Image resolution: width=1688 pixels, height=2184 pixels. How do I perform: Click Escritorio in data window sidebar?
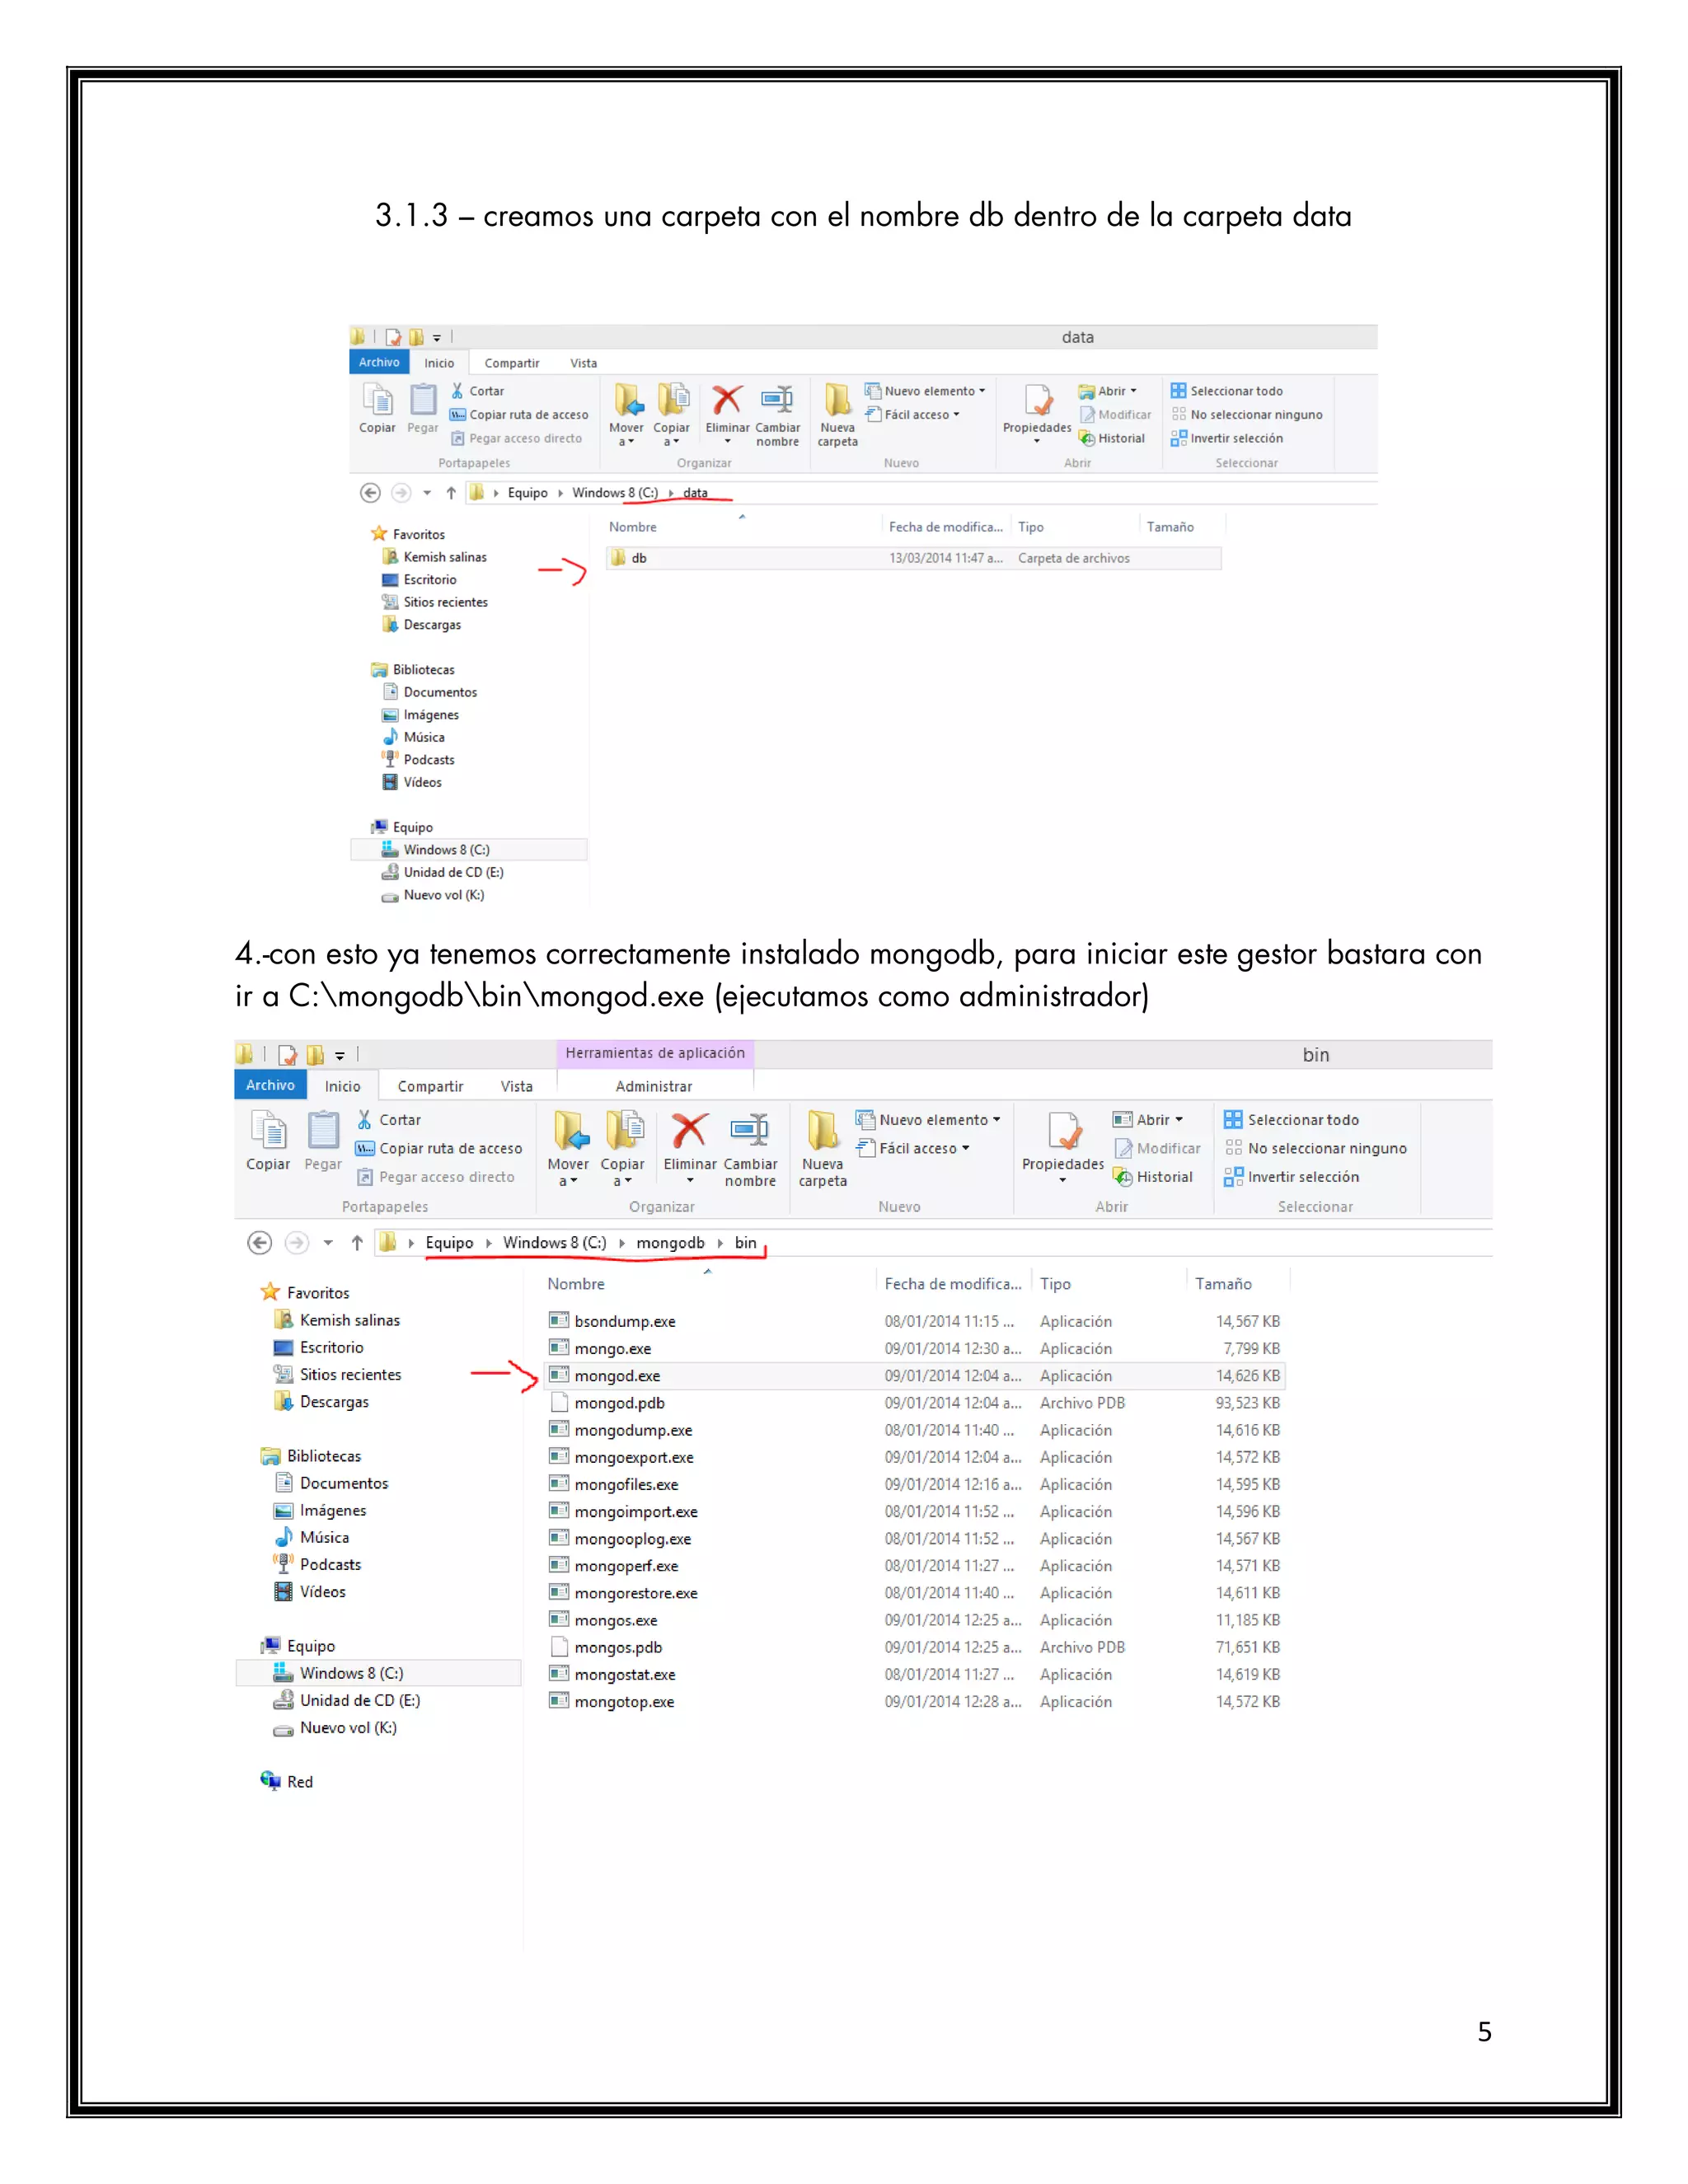coord(419,580)
